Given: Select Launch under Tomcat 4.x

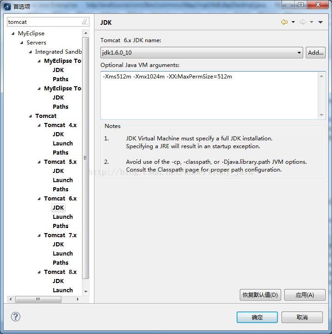Looking at the screenshot, I should coord(63,143).
